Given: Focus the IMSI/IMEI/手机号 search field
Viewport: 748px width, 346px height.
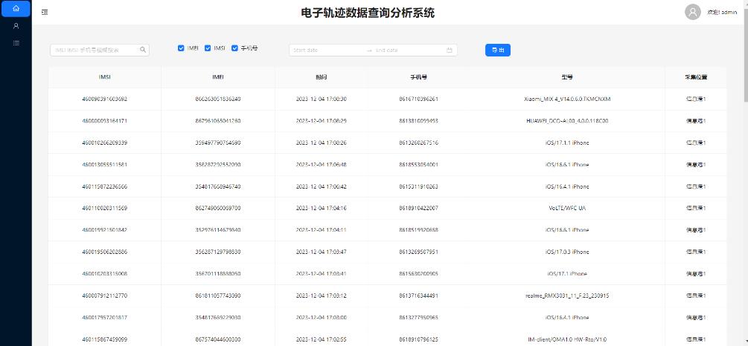Looking at the screenshot, I should point(95,50).
